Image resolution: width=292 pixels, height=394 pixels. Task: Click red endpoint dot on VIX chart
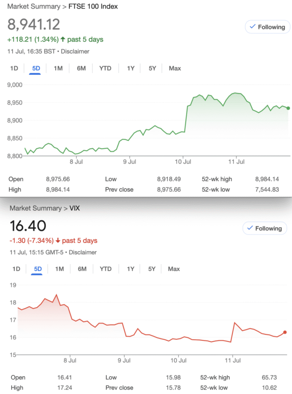click(285, 332)
